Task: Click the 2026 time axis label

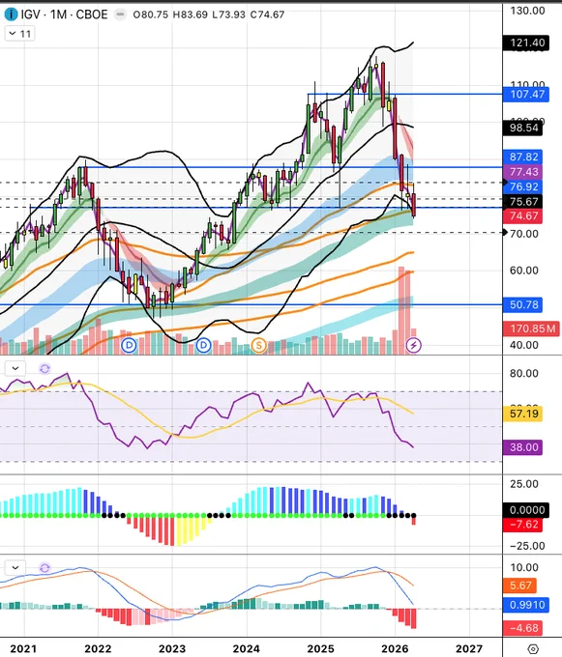Action: coord(395,648)
